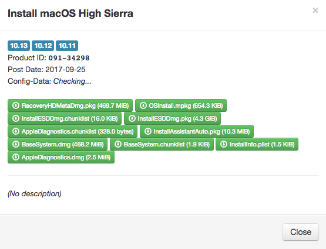
Task: Click download icon next to InstallESDDmg.pkg
Action: tap(132, 118)
